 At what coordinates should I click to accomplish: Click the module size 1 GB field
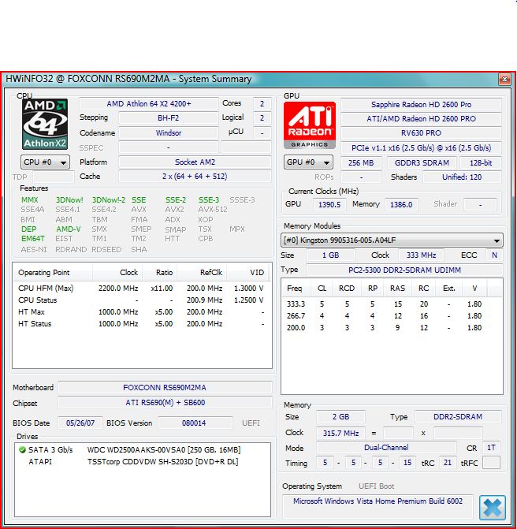330,255
